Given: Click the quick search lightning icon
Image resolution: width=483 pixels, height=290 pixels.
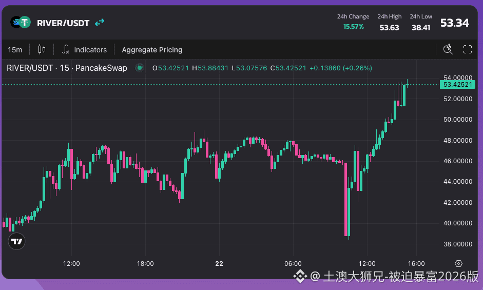Looking at the screenshot, I should tap(448, 49).
